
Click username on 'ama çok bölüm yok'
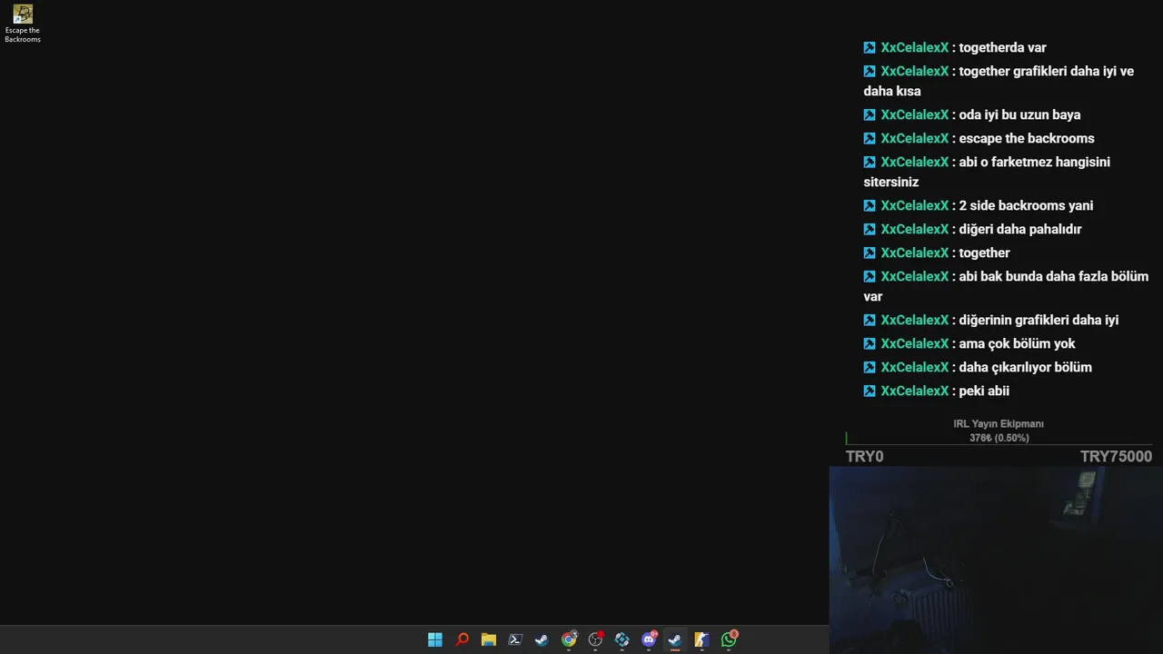914,343
